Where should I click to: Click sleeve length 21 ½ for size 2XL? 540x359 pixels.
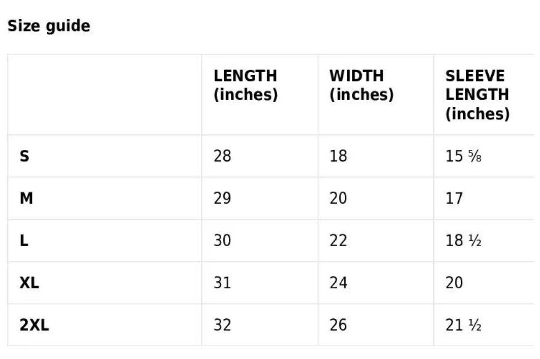point(463,325)
